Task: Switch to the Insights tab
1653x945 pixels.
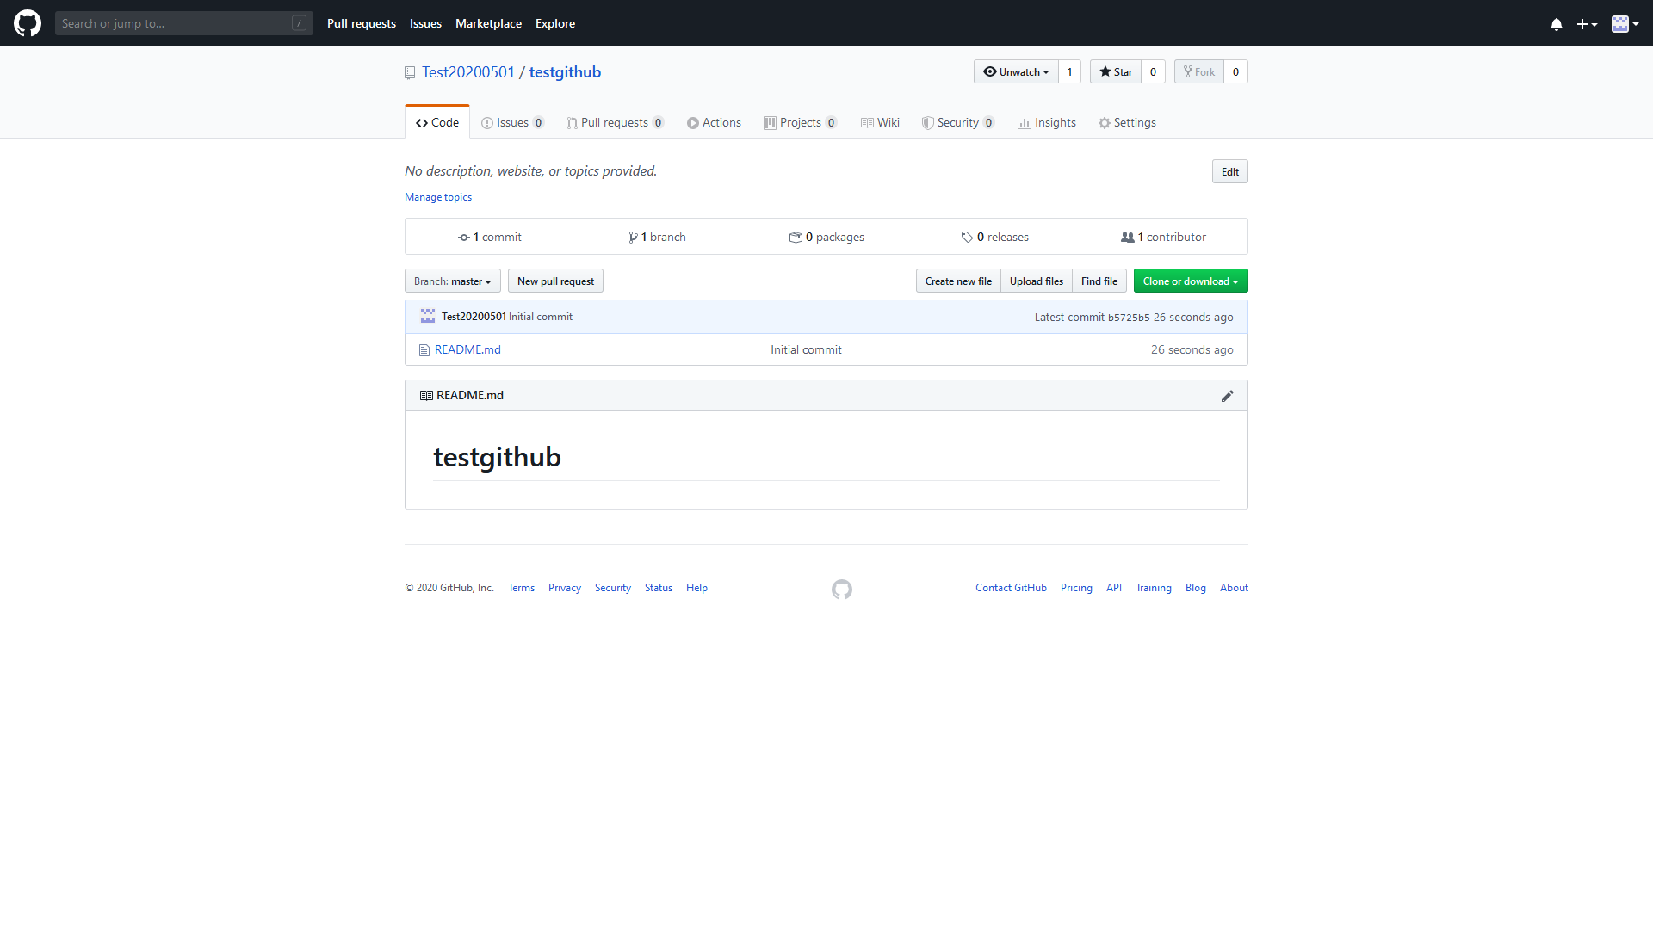Action: [x=1047, y=122]
